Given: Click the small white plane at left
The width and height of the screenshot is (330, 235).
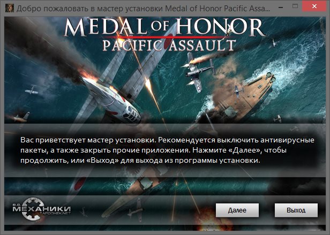Looking at the screenshot, I should tap(32, 90).
